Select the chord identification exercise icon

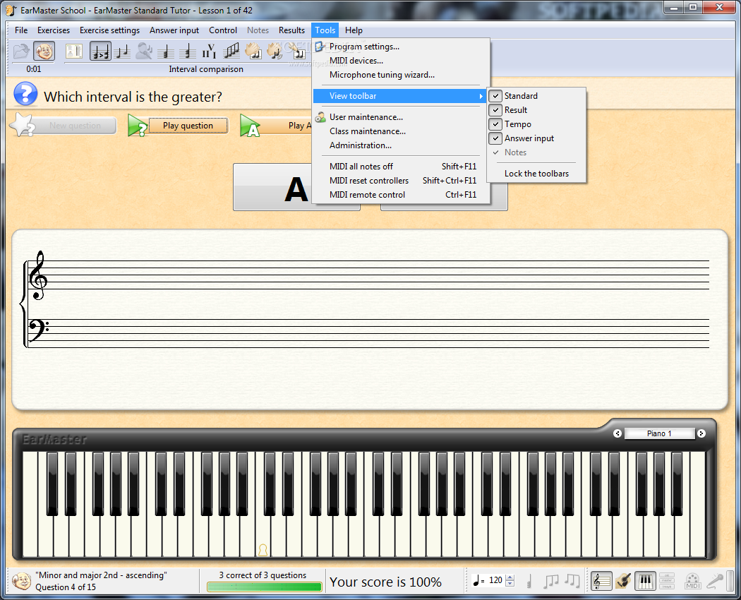166,51
